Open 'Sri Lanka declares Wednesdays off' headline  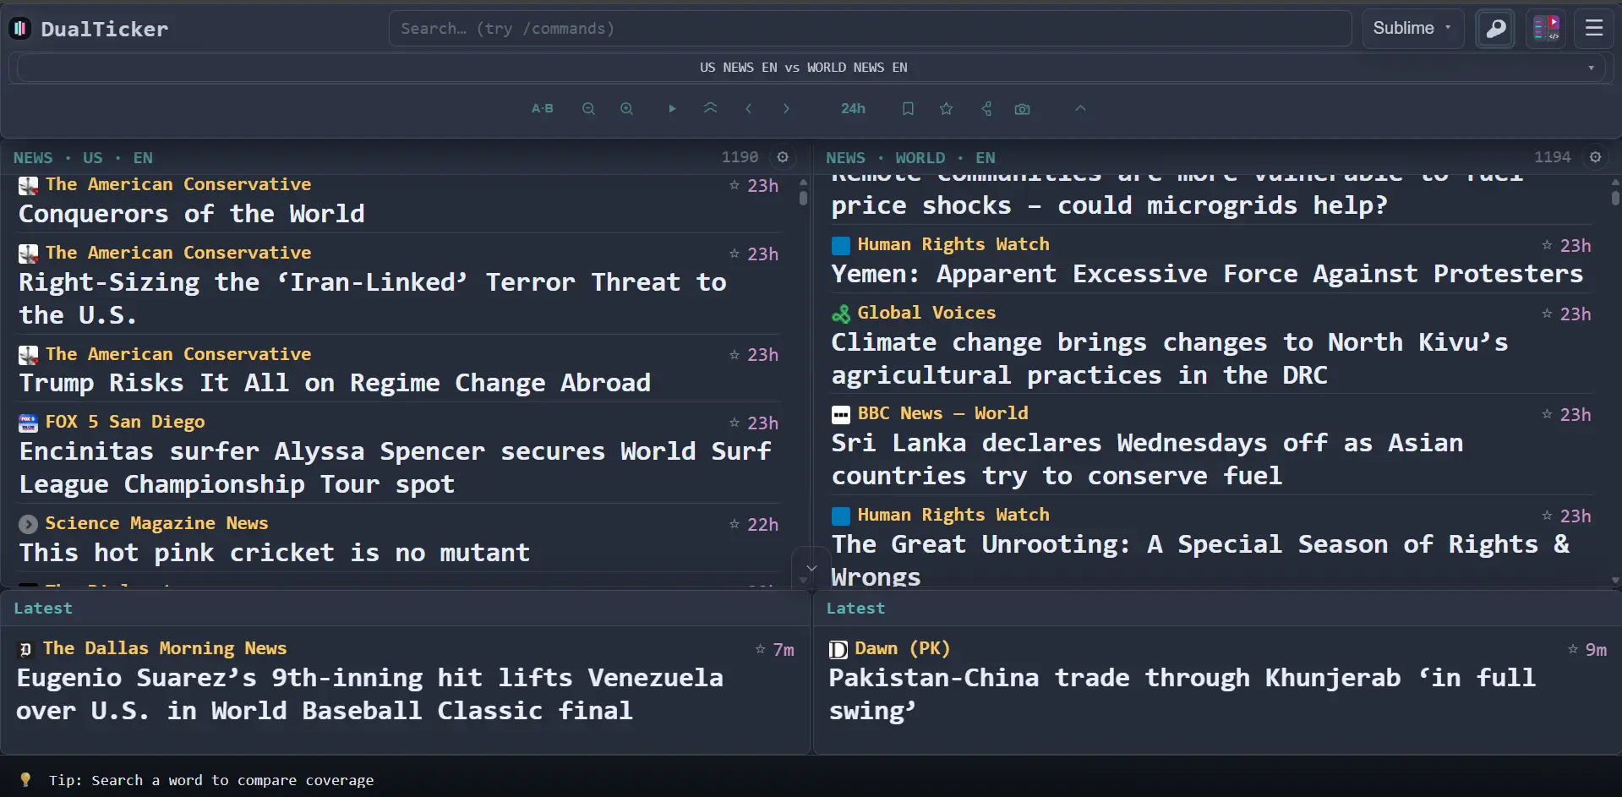coord(1147,460)
